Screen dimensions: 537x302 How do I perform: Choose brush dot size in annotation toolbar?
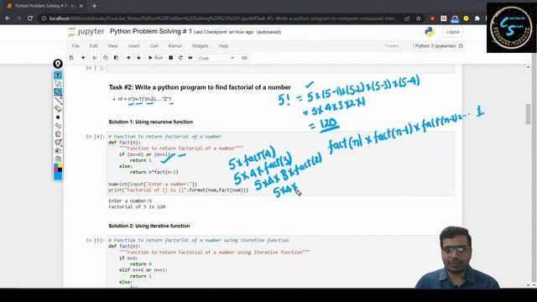(58, 117)
